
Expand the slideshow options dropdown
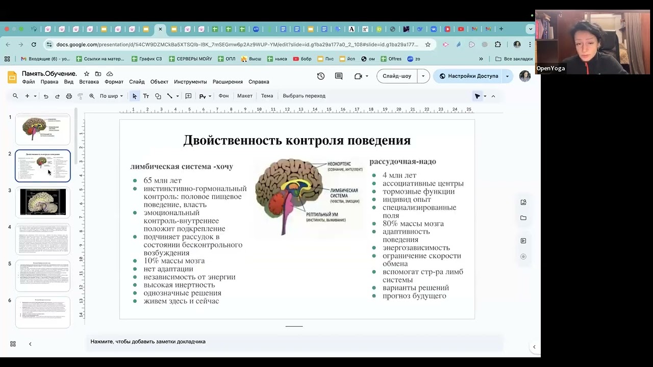tap(423, 76)
